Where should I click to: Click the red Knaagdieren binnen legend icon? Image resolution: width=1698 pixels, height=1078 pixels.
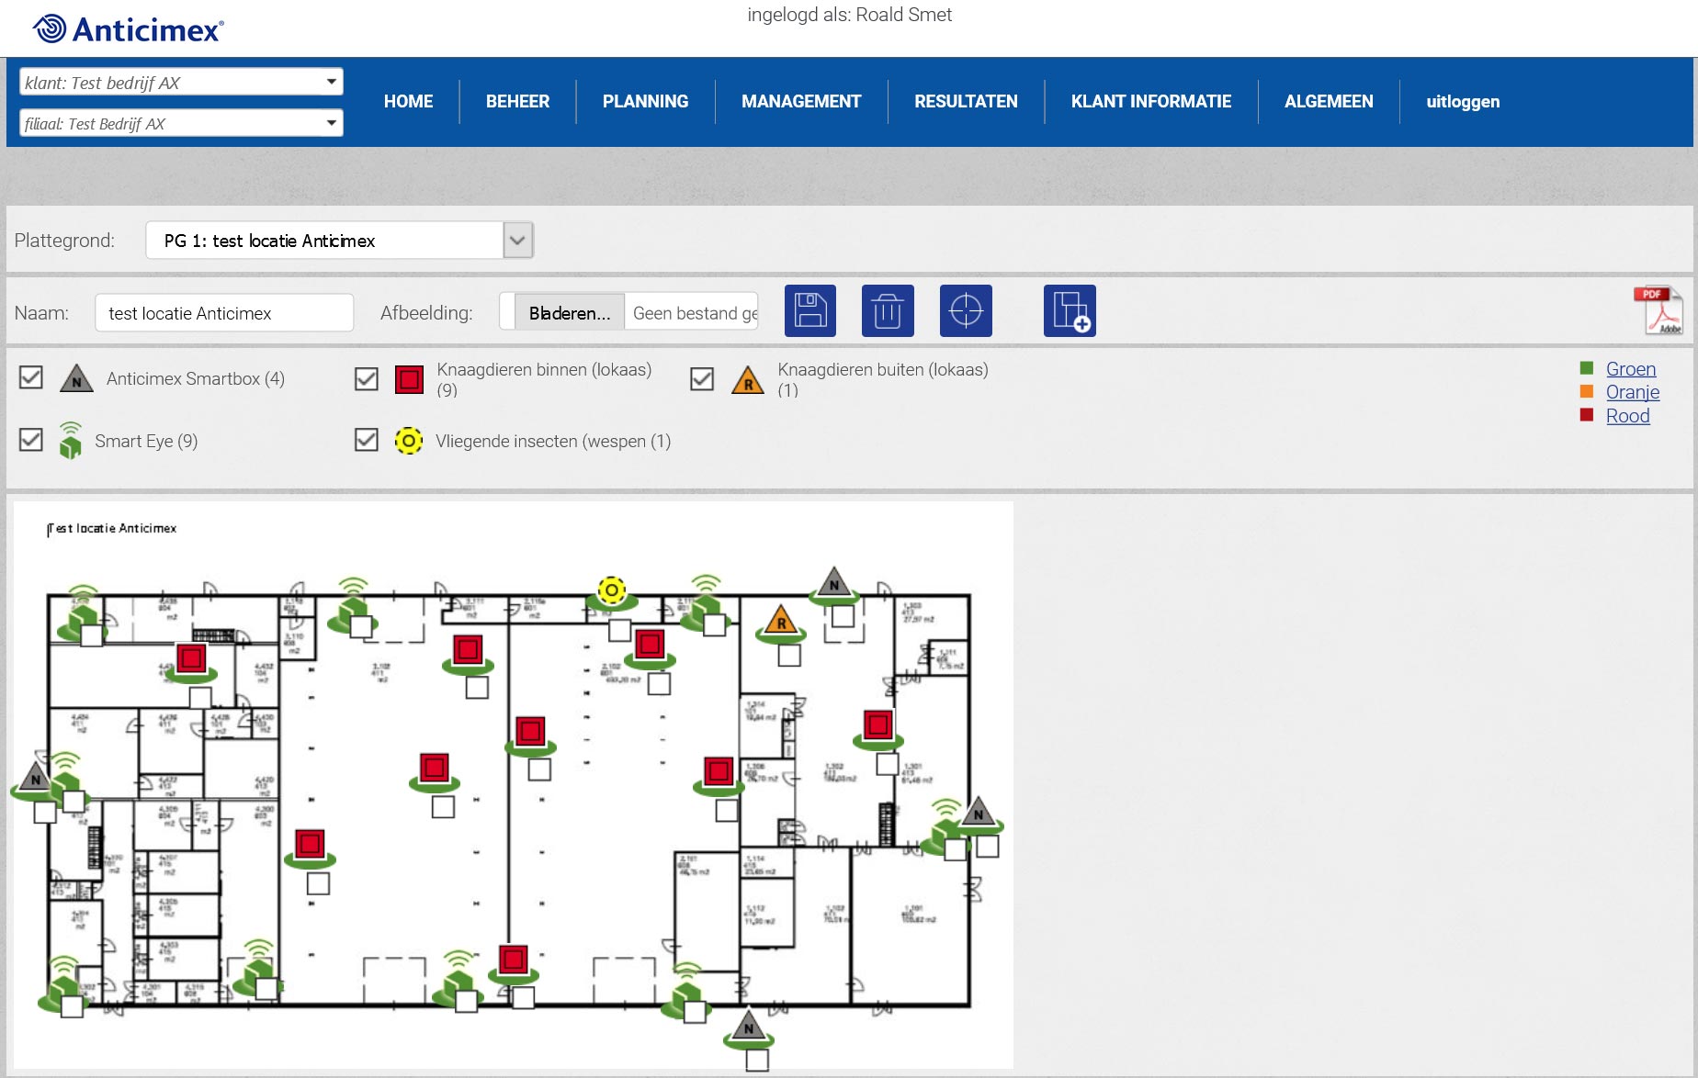point(409,378)
